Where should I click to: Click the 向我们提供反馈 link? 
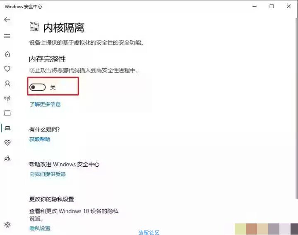(x=48, y=174)
